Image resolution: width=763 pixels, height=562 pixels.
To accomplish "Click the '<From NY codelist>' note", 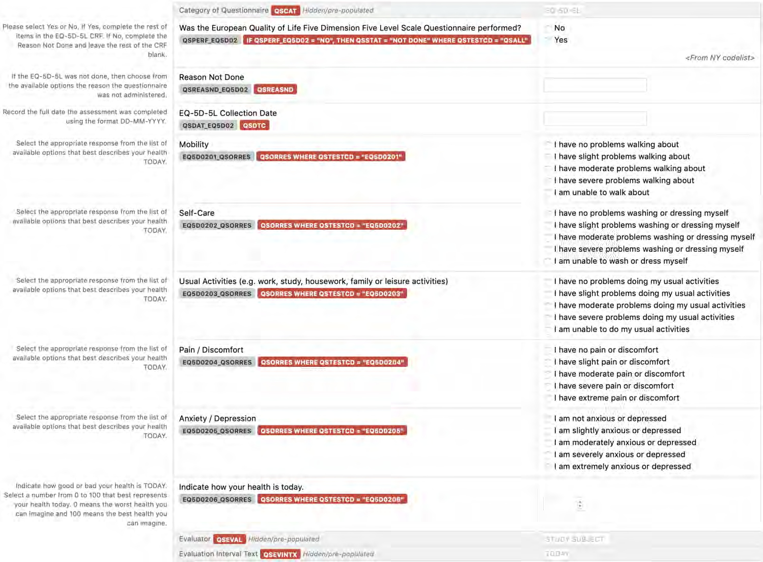I will click(720, 58).
